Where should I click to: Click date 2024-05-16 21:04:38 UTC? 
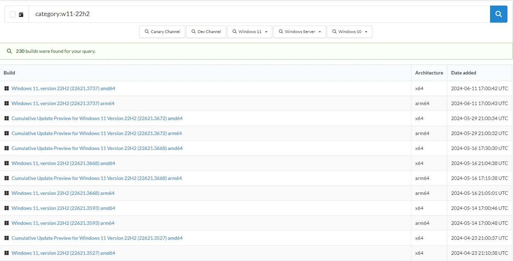pos(479,163)
